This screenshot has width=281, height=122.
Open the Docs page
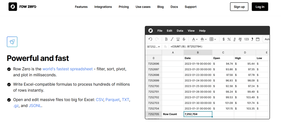pos(174,7)
